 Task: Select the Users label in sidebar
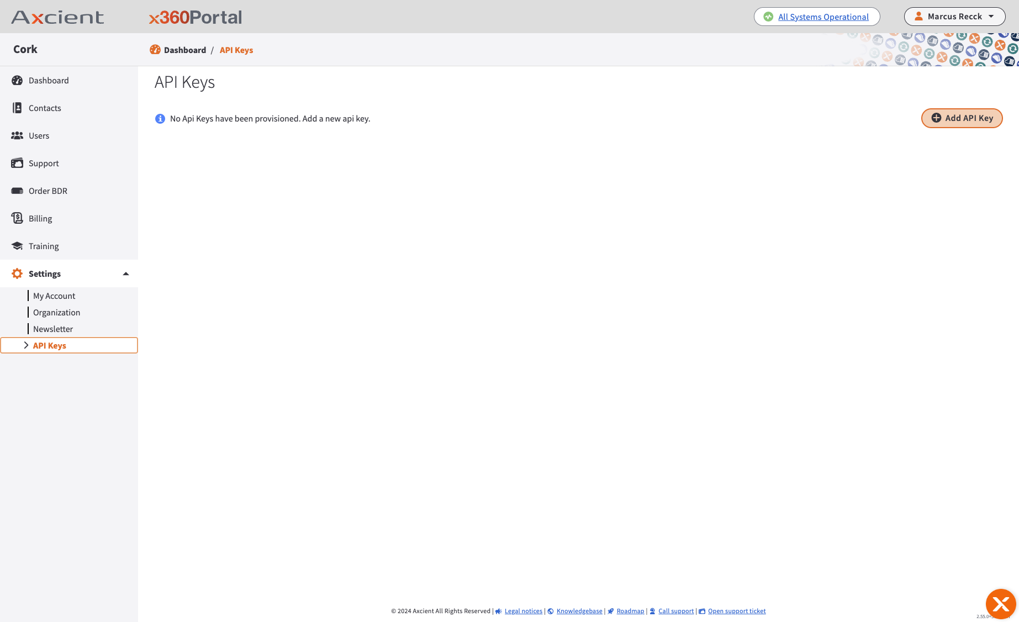[x=39, y=135]
